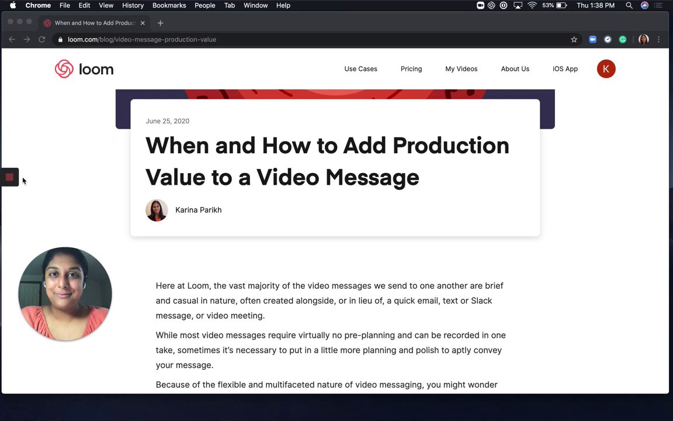Image resolution: width=673 pixels, height=421 pixels.
Task: Reload the page
Action: (x=41, y=40)
